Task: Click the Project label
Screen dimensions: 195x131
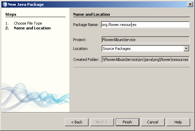Action: pos(80,40)
